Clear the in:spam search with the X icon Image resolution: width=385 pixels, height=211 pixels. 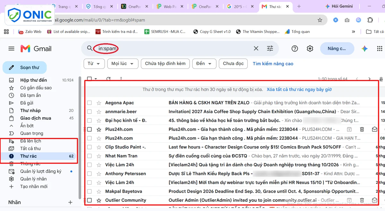[x=256, y=49]
